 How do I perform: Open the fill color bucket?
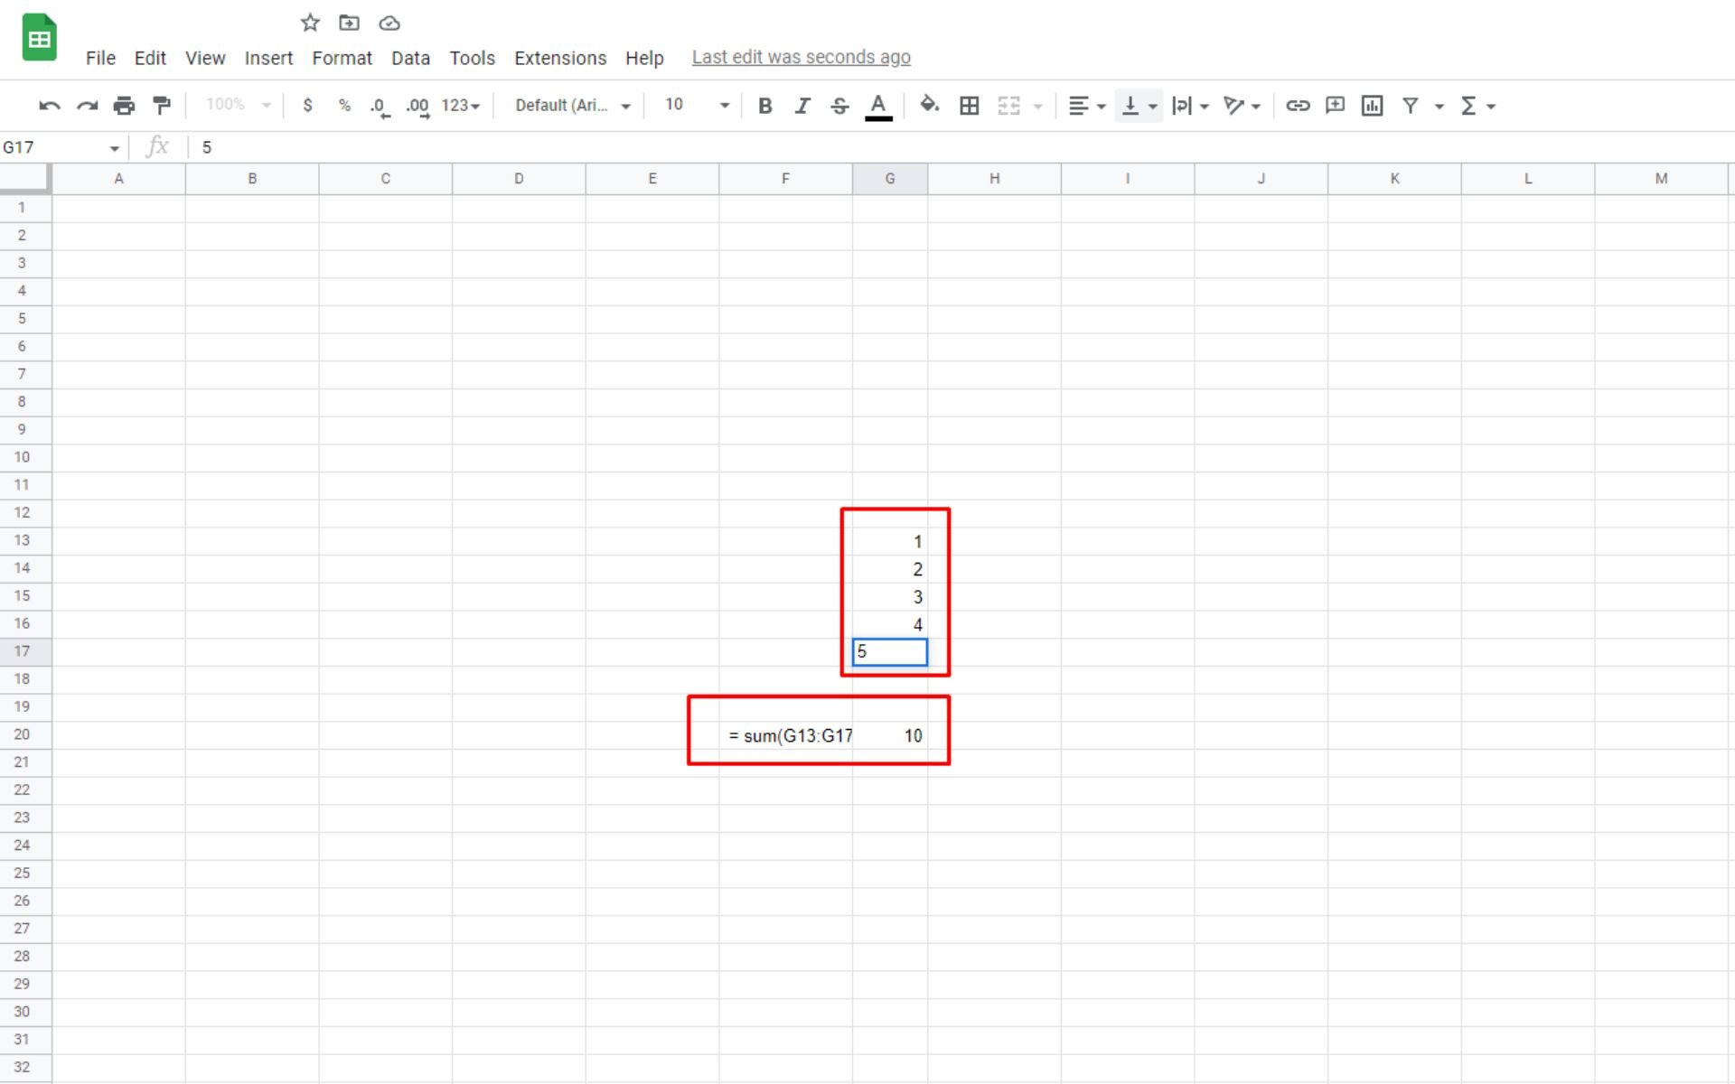point(930,106)
